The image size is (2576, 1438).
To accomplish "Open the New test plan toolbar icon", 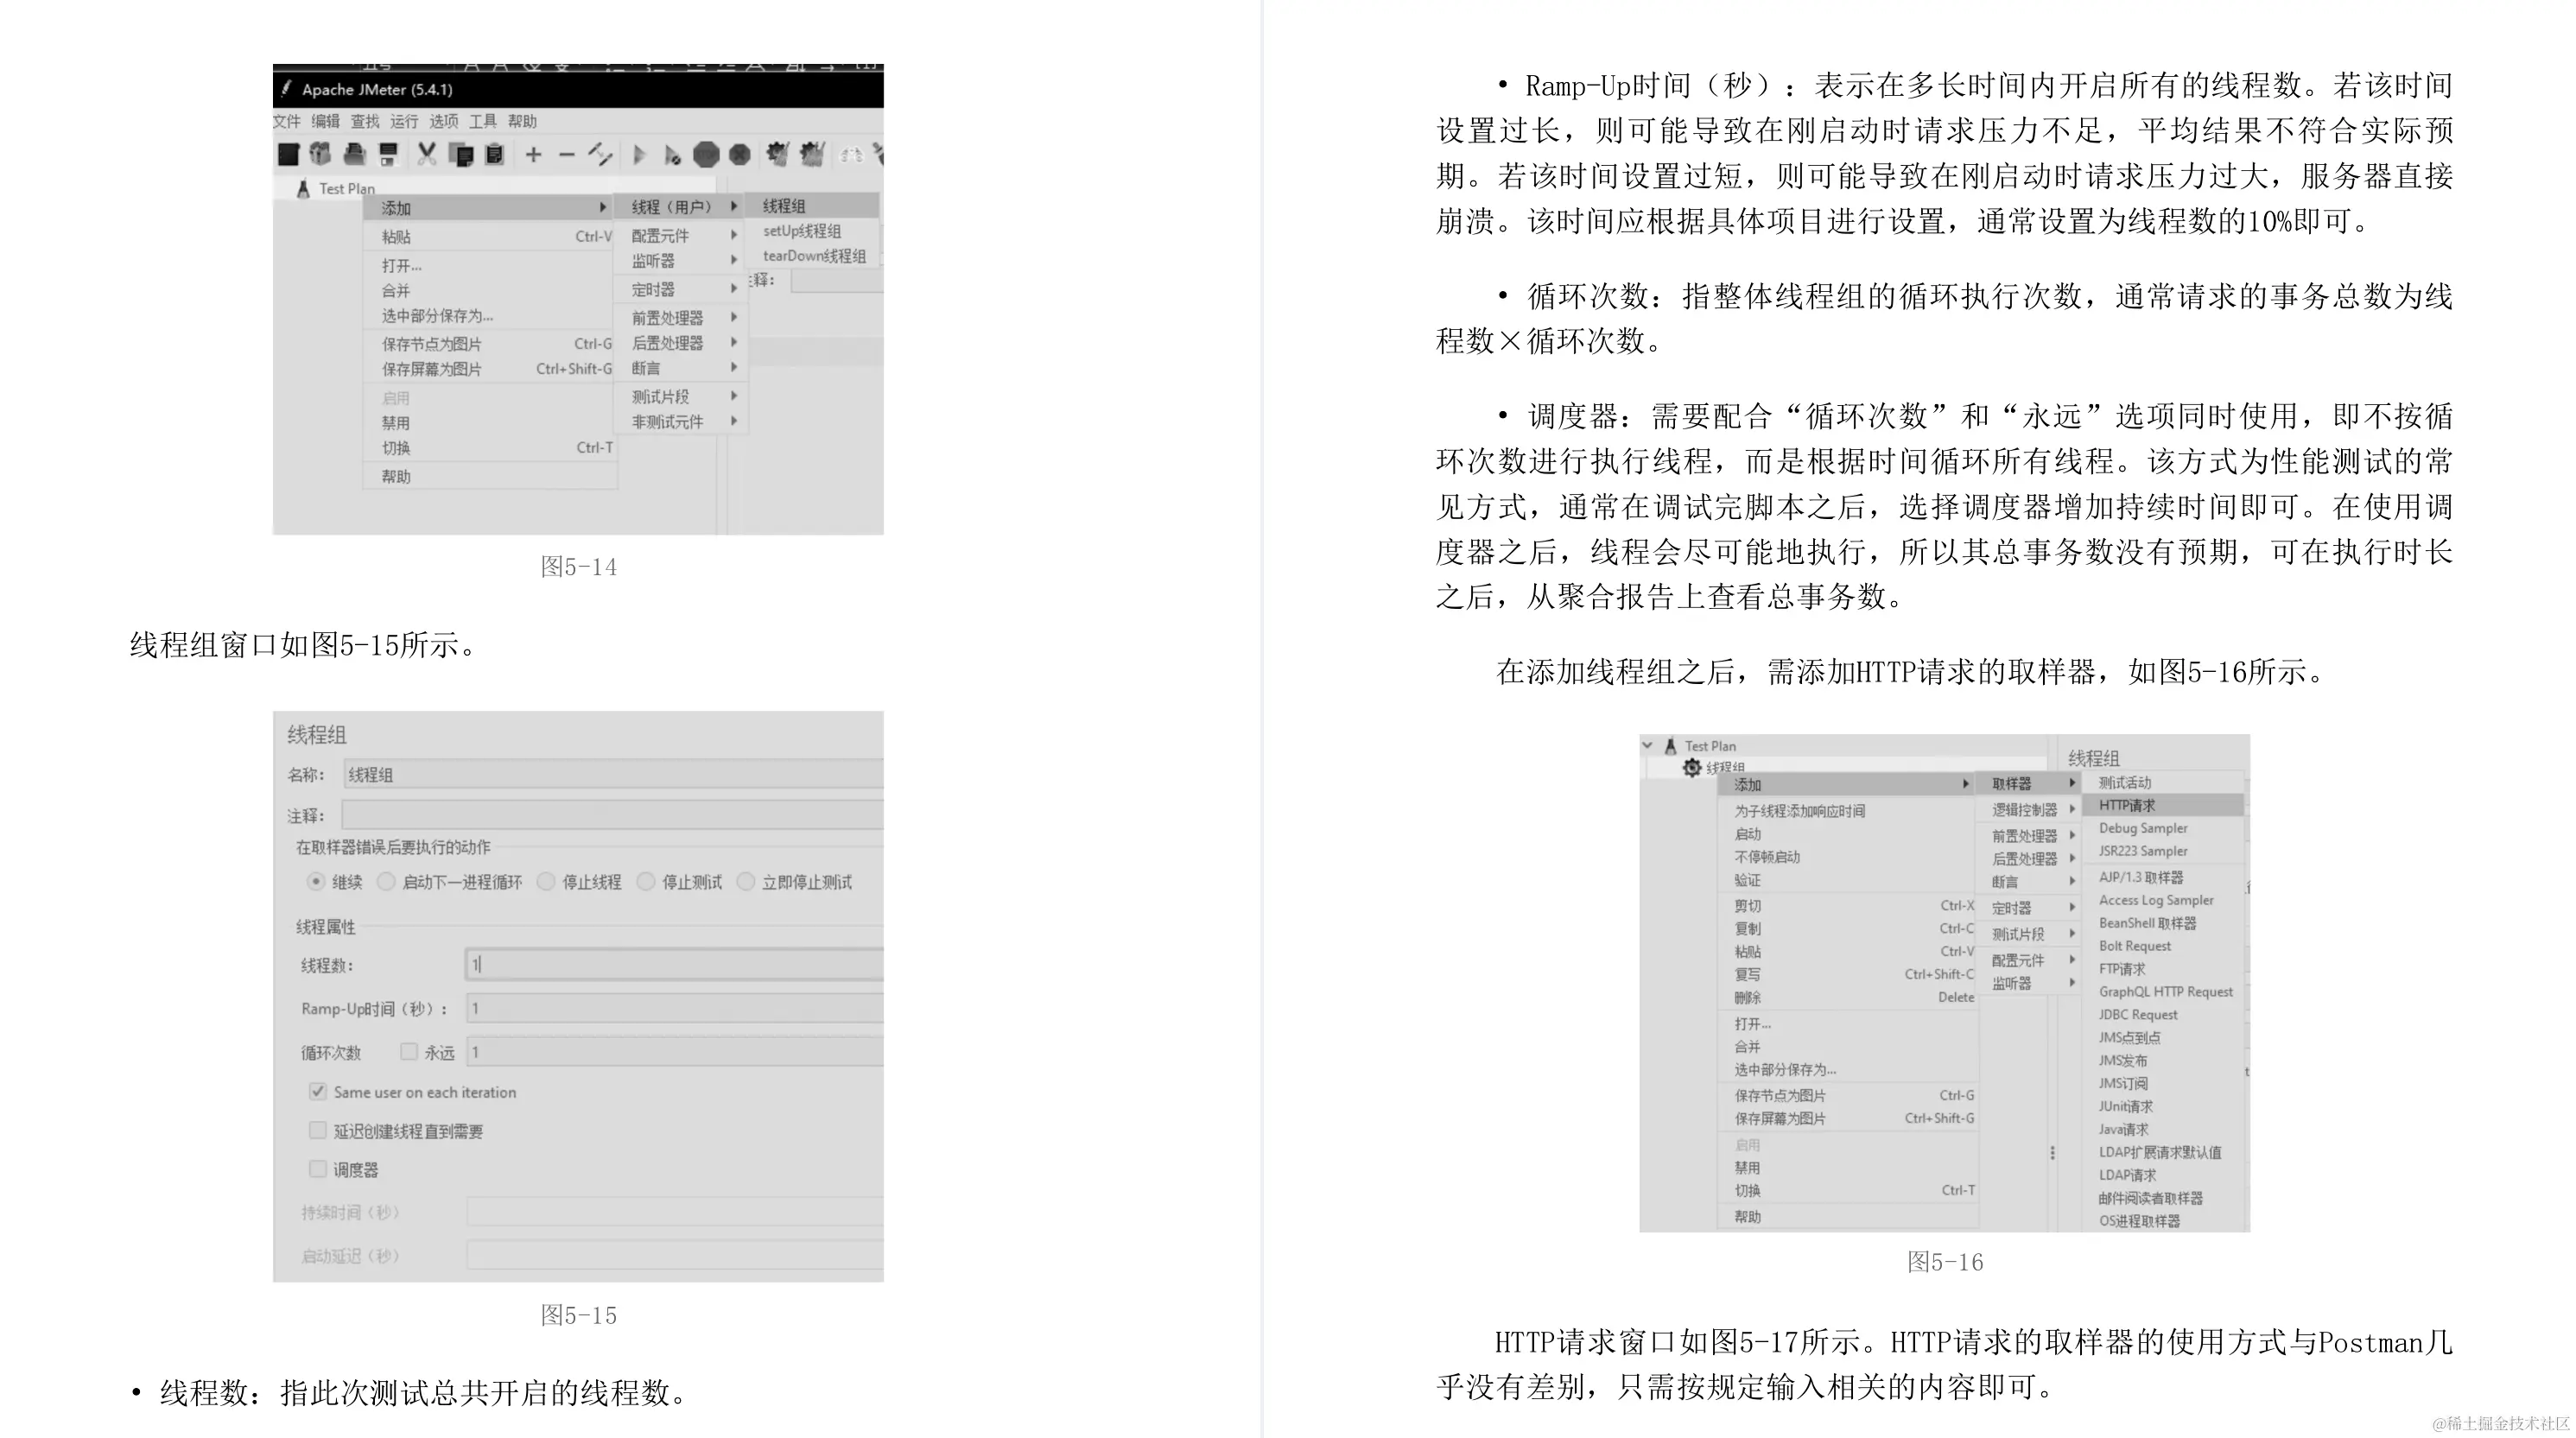I will 289,155.
